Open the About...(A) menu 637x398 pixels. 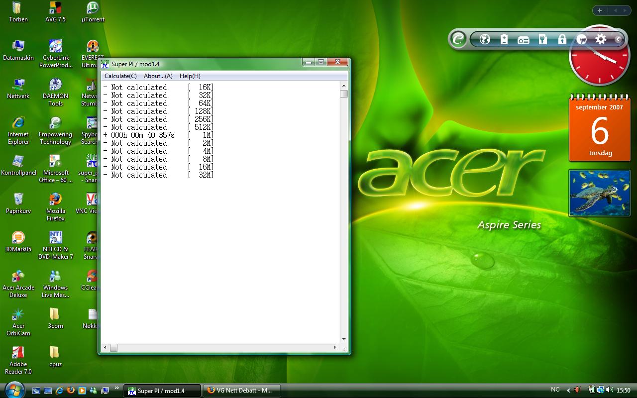click(x=158, y=76)
